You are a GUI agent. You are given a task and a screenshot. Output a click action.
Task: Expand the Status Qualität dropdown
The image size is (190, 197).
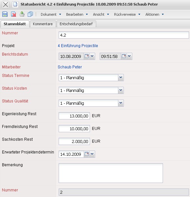121,103
